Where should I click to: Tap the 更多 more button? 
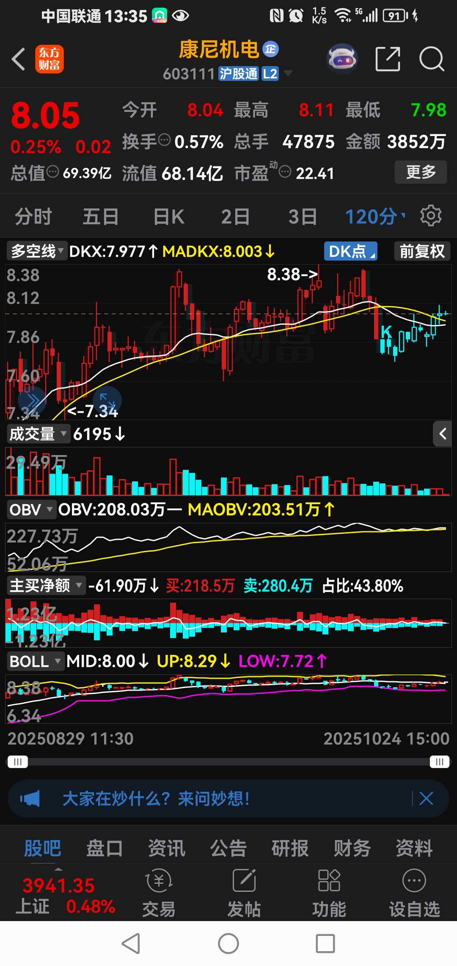point(421,172)
